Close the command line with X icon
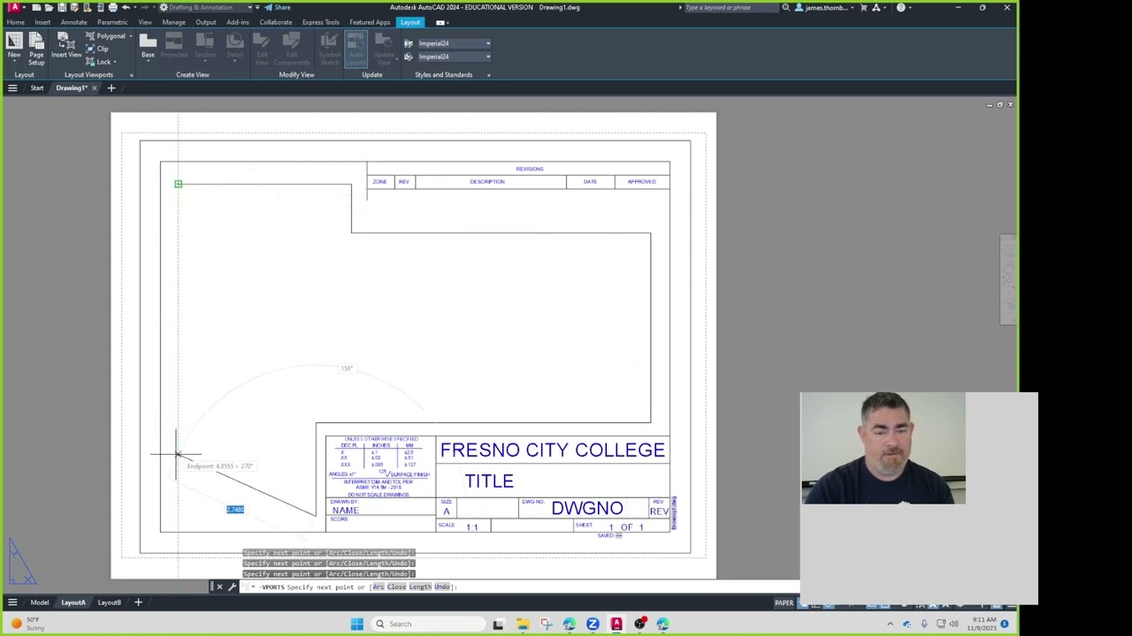 tap(219, 587)
